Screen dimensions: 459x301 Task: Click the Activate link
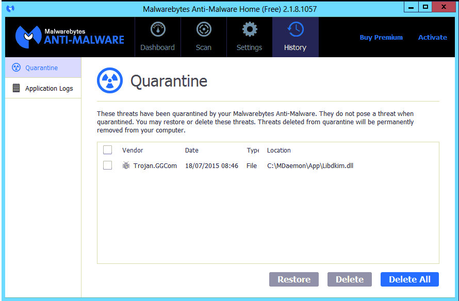[432, 37]
